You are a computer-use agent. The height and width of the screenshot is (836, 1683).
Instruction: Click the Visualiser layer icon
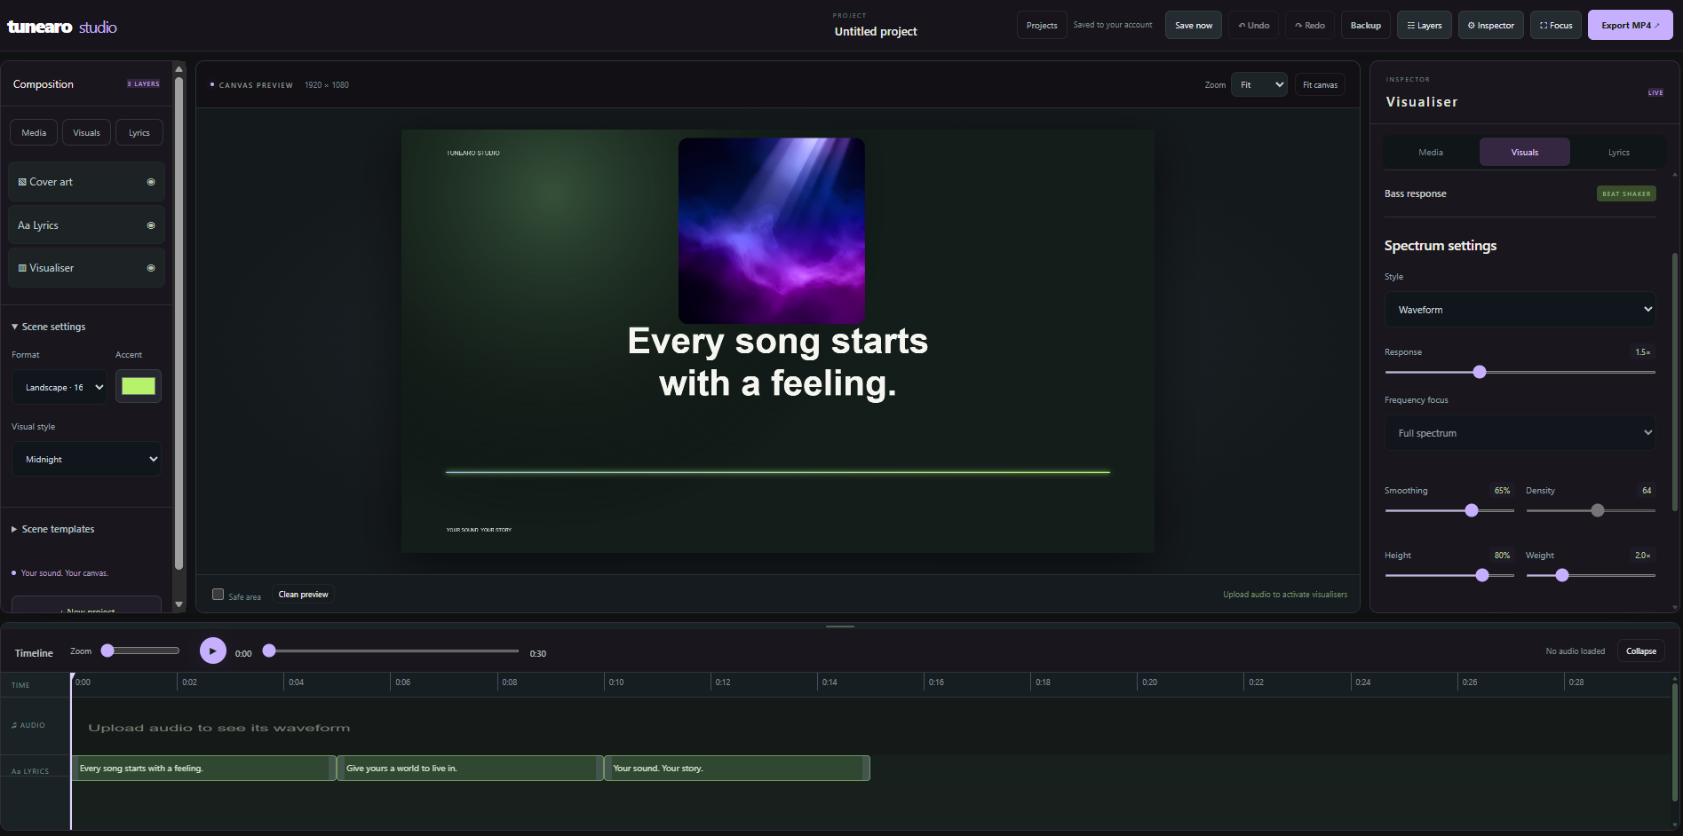coord(22,268)
